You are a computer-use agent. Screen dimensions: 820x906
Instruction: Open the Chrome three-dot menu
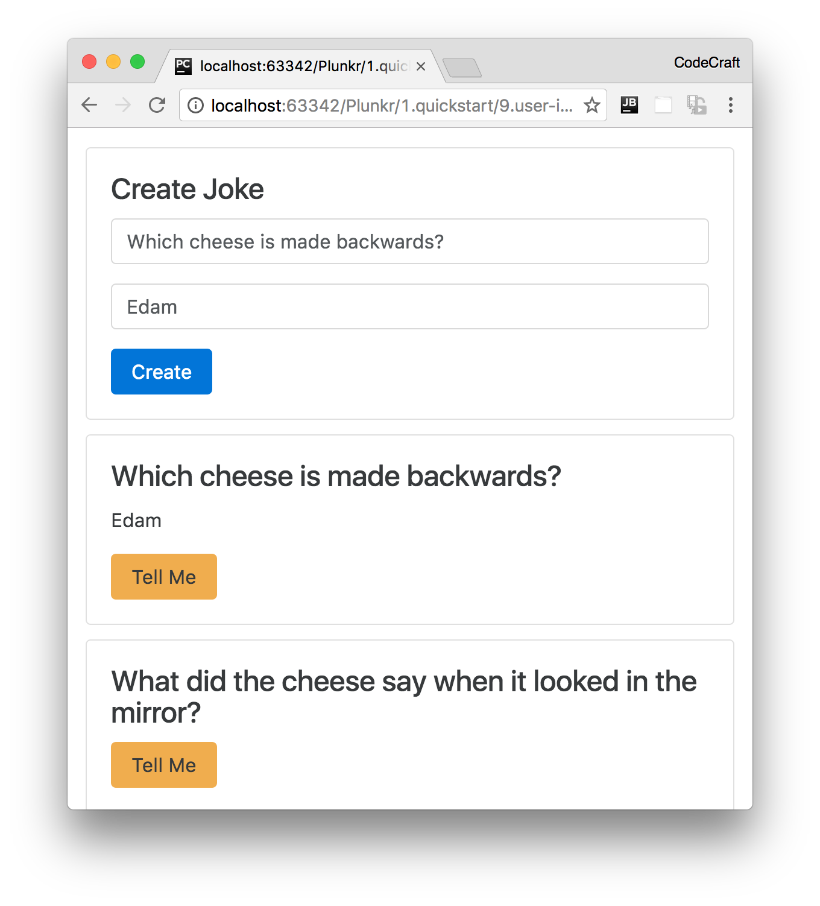731,105
